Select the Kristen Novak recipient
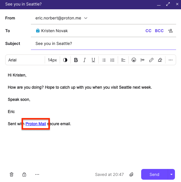 55,31
